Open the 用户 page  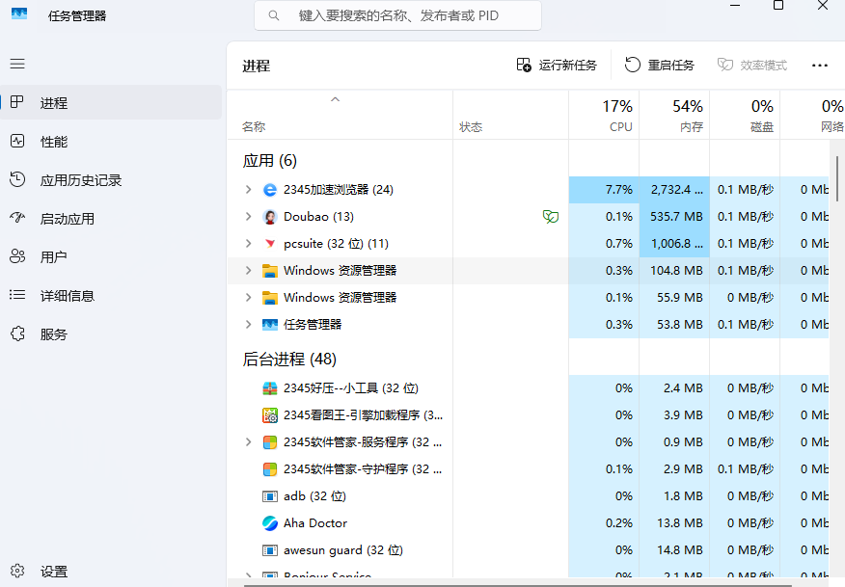[111, 257]
